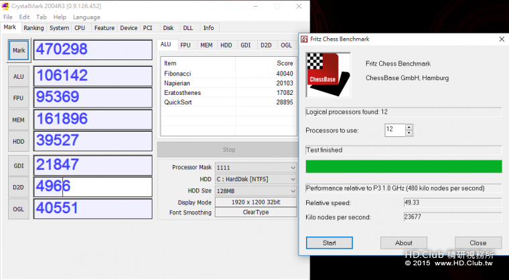The image size is (509, 280).
Task: Run the FPU benchmark button
Action: tap(19, 98)
